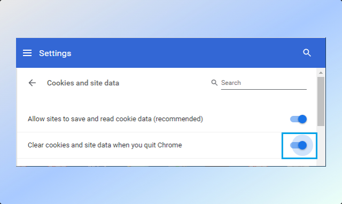Click the word Chrome in second row

pos(170,145)
